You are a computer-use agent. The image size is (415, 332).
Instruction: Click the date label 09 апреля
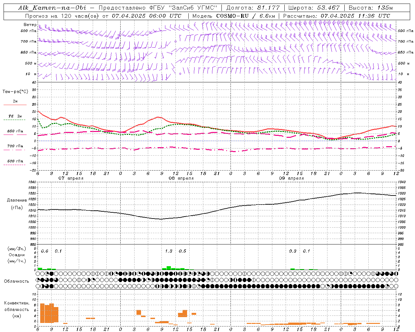point(291,178)
